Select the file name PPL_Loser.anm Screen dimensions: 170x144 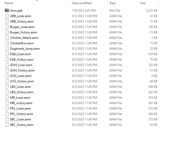point(20,108)
